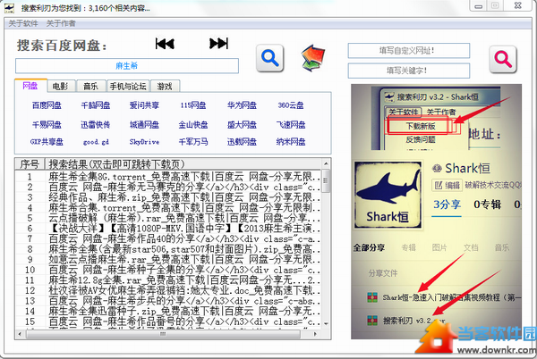Click the colorful swap arrows icon

(313, 58)
